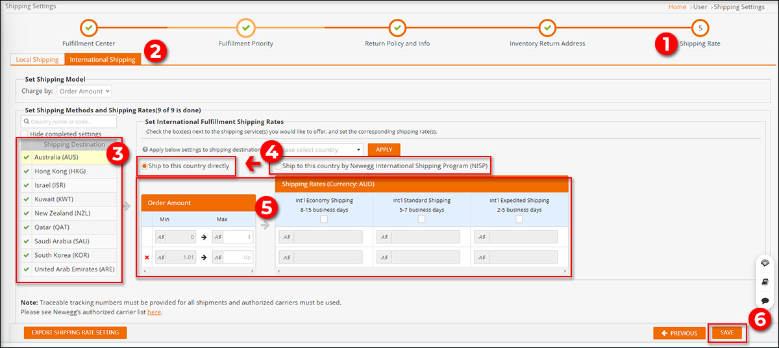Open the authorized carrier list here link

pos(154,312)
